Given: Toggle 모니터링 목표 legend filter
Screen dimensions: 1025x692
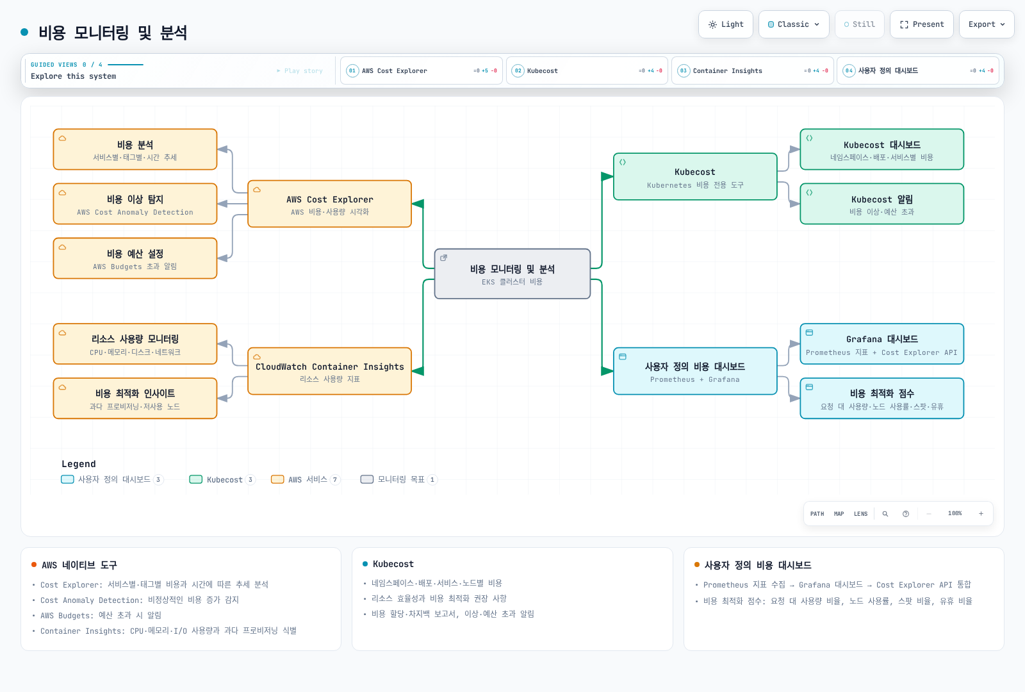Looking at the screenshot, I should click(398, 479).
